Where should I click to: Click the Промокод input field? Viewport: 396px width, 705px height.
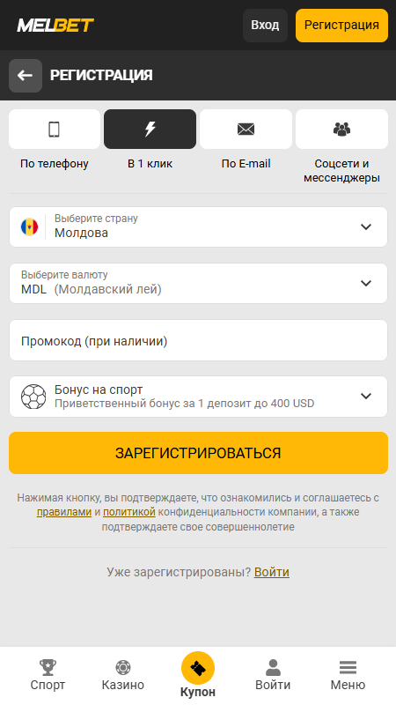click(x=198, y=340)
